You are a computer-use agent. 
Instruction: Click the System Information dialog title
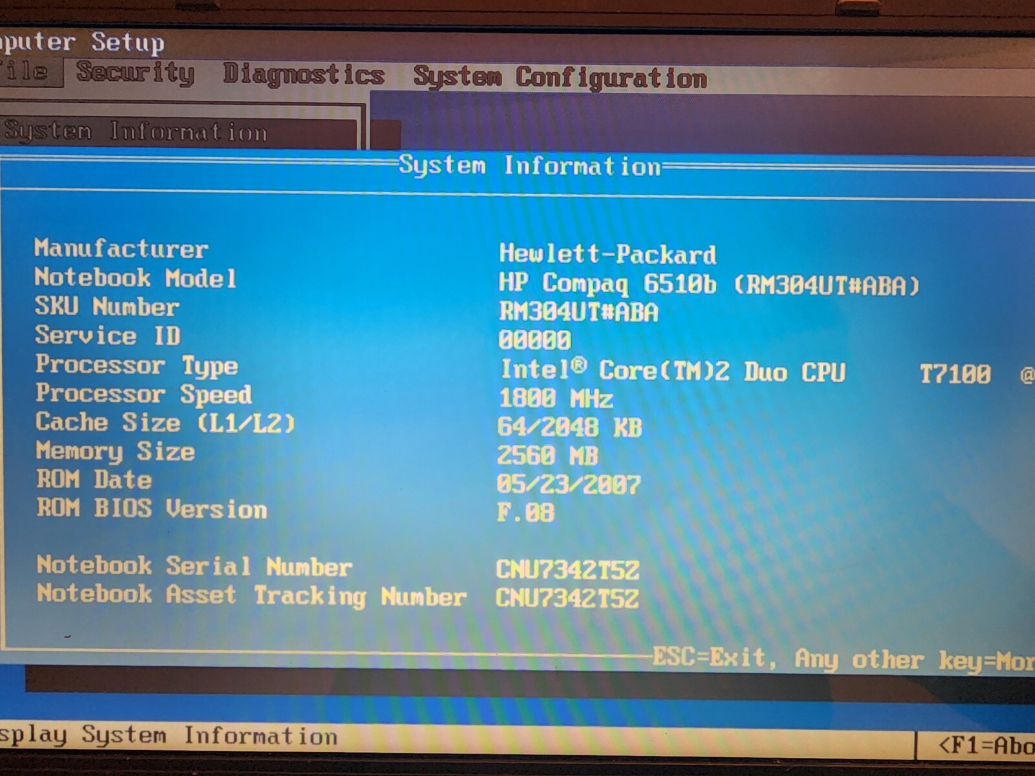tap(529, 166)
